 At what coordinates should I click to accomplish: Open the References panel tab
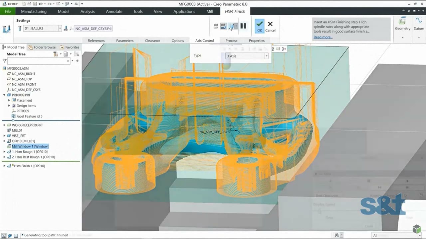pyautogui.click(x=96, y=40)
